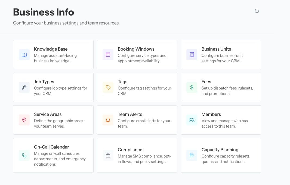Screen dimensions: 290x185
Task: Click subtitle 'Configure your business settings and team resources.'
Action: [x=66, y=23]
